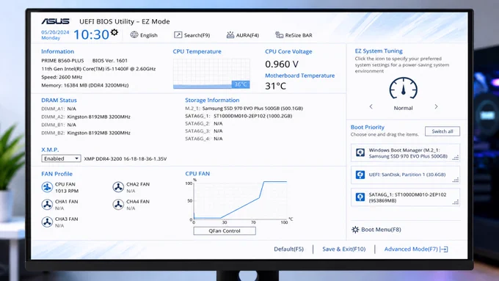The image size is (499, 281).
Task: Open Boot Menu(F8)
Action: pos(376,230)
